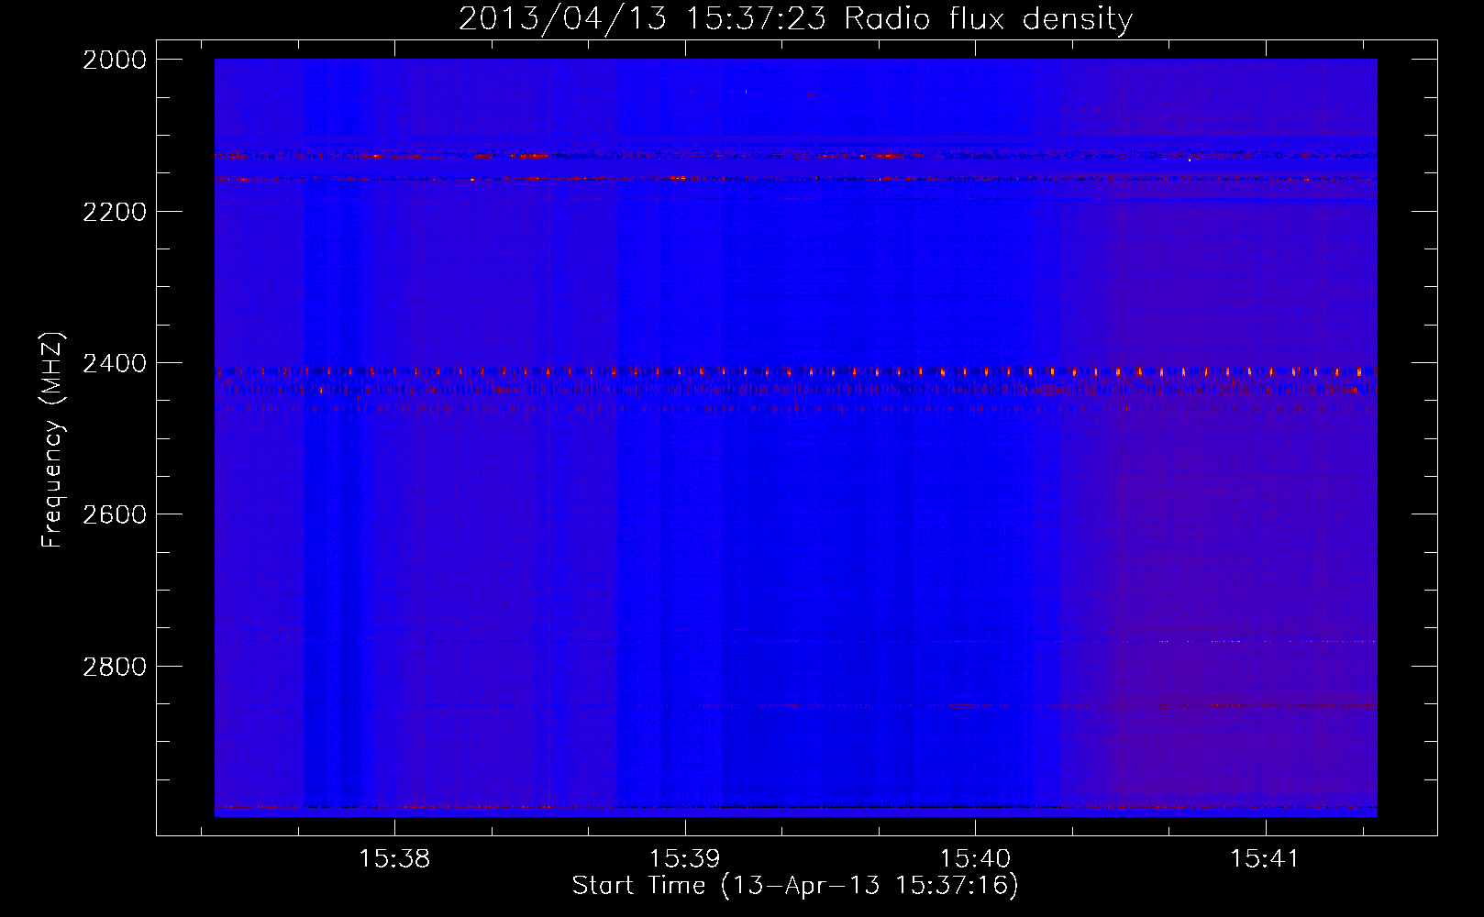Click the 2200 frequency tick label

(115, 212)
